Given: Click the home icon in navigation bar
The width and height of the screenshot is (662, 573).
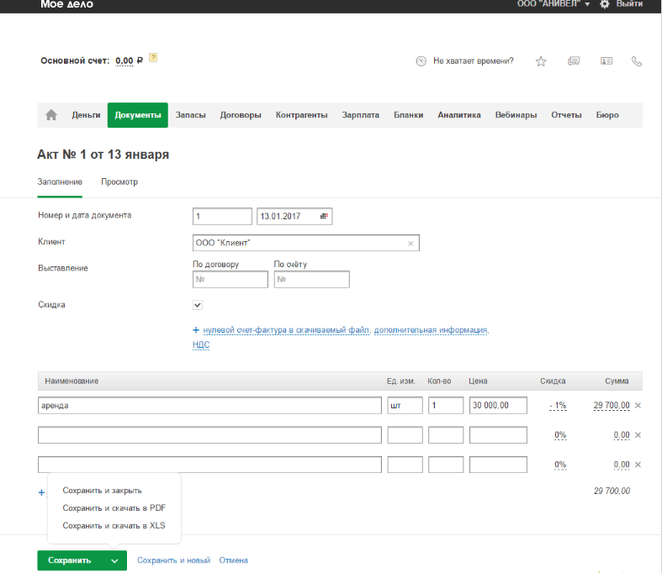Looking at the screenshot, I should [x=51, y=115].
